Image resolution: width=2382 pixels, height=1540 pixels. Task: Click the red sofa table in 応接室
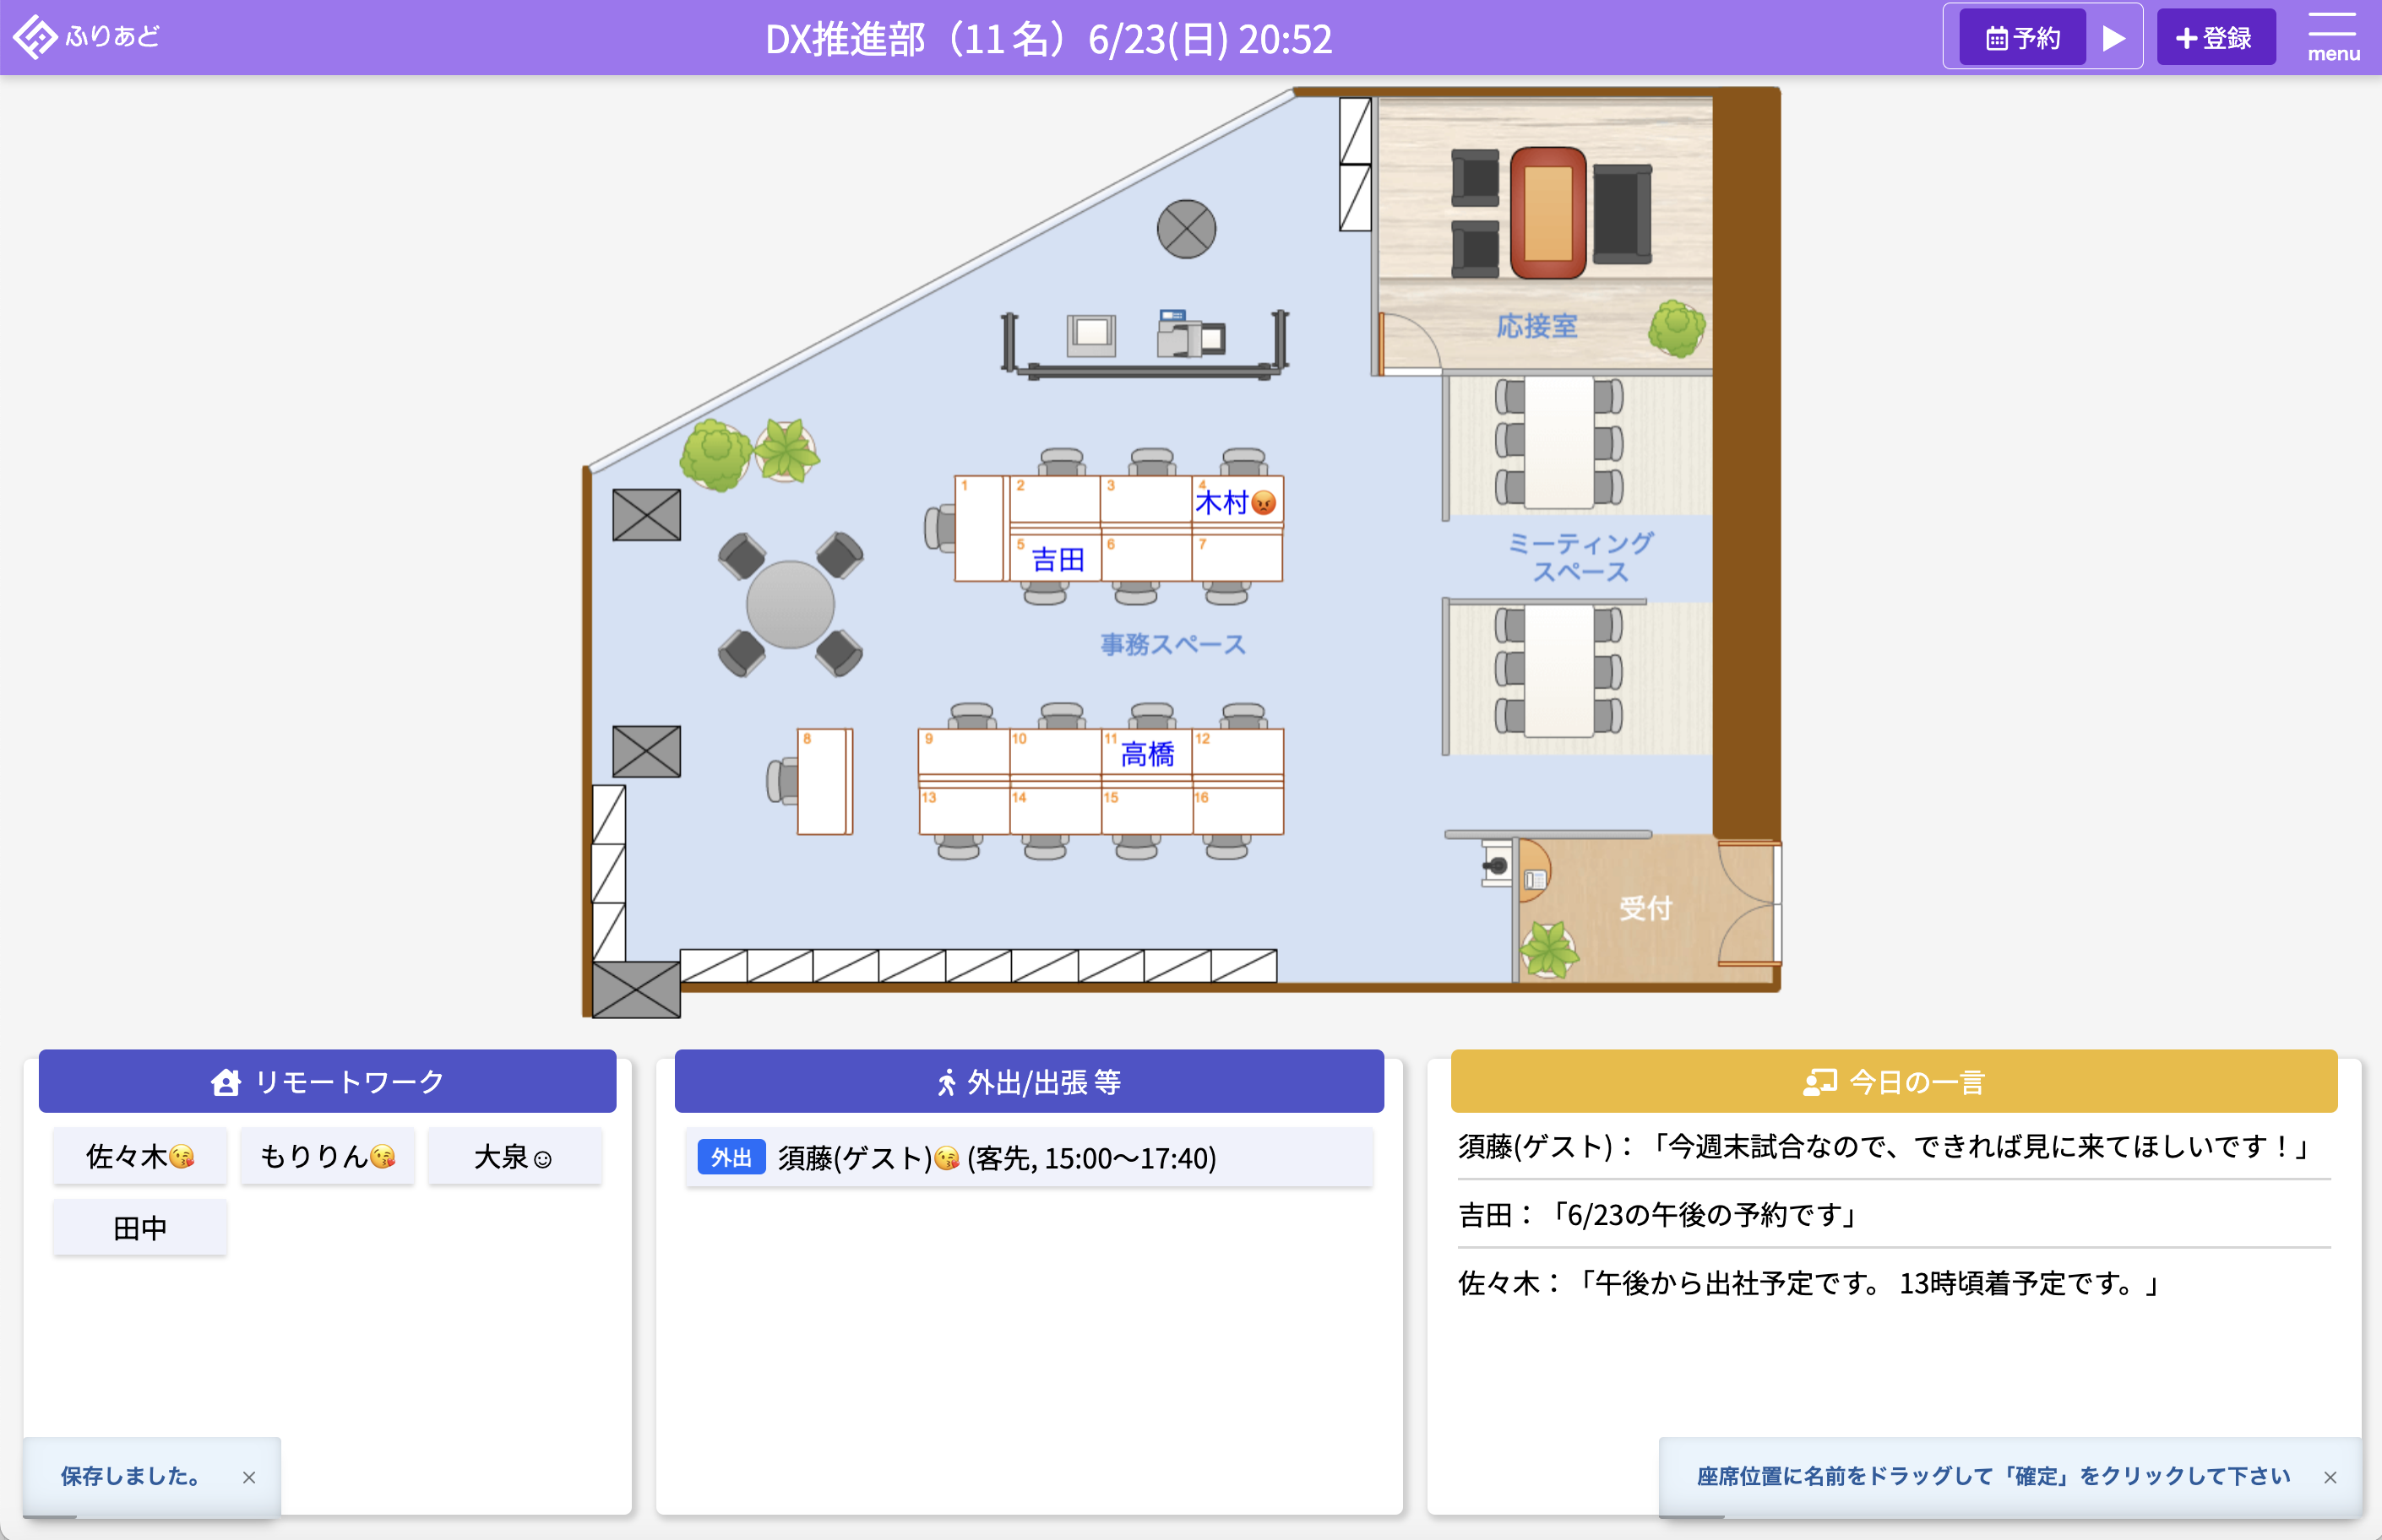[x=1547, y=212]
